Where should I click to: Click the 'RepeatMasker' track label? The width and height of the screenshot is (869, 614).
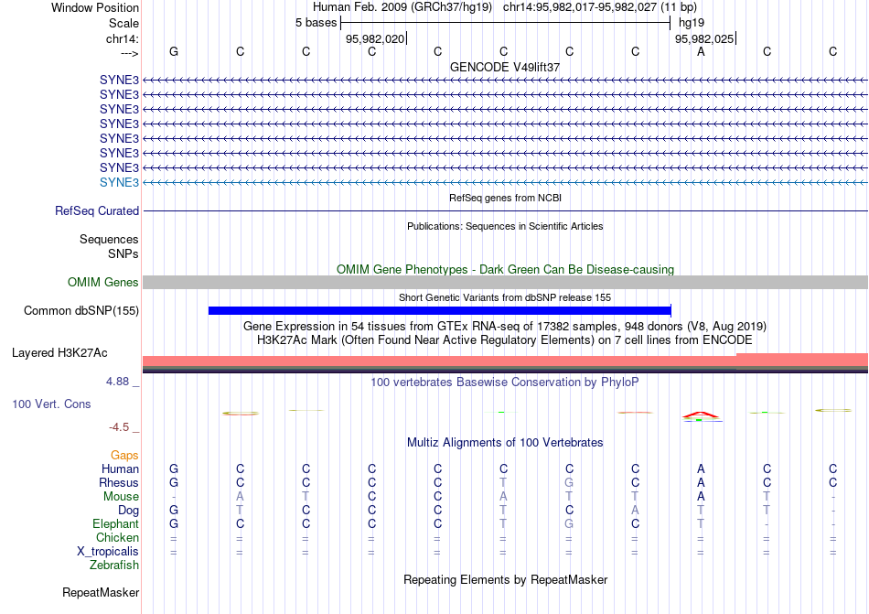[x=101, y=592]
